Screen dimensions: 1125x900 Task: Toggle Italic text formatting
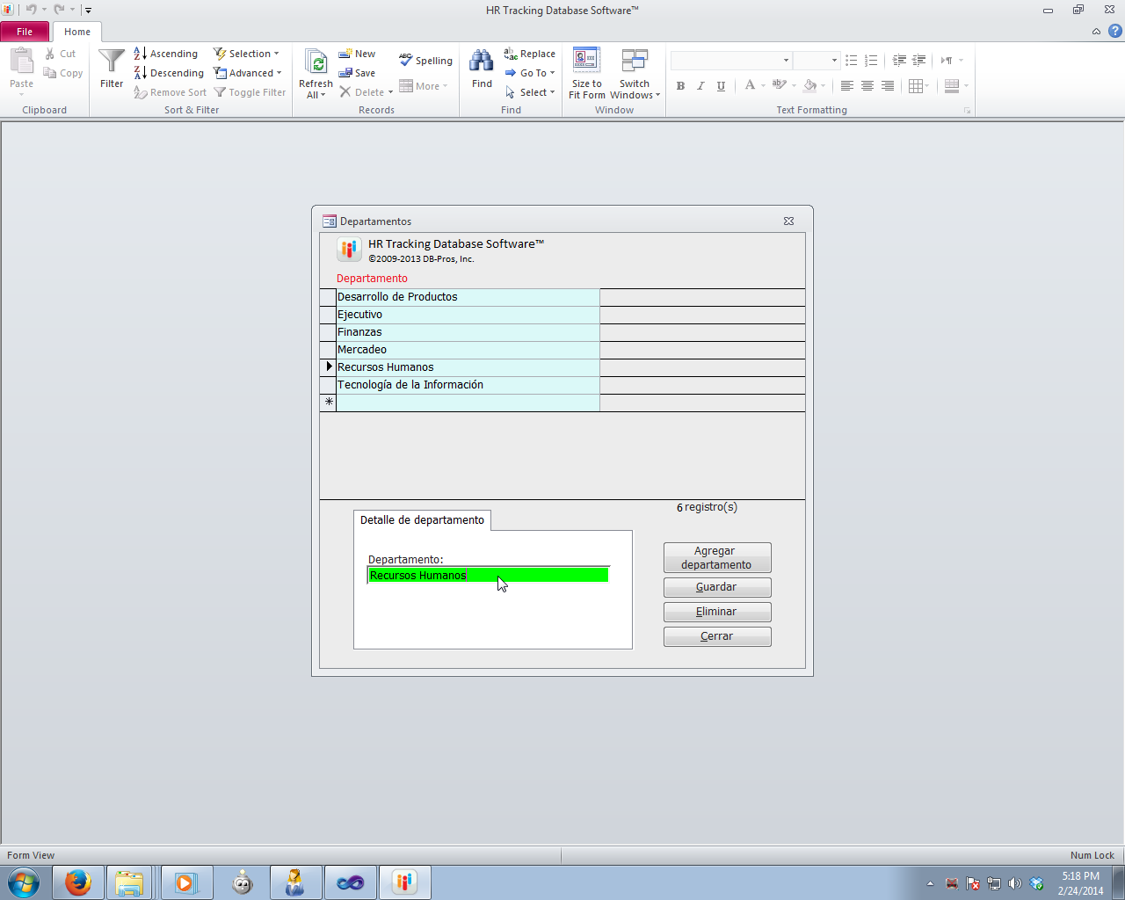tap(700, 86)
